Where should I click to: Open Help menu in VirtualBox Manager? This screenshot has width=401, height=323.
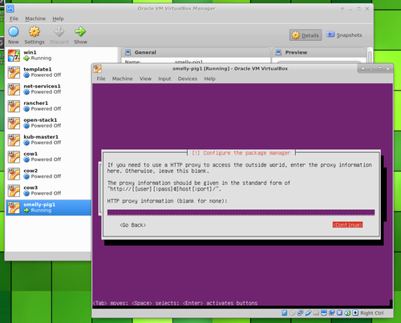tap(58, 18)
